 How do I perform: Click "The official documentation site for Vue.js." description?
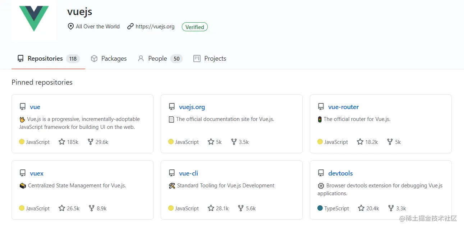225,119
